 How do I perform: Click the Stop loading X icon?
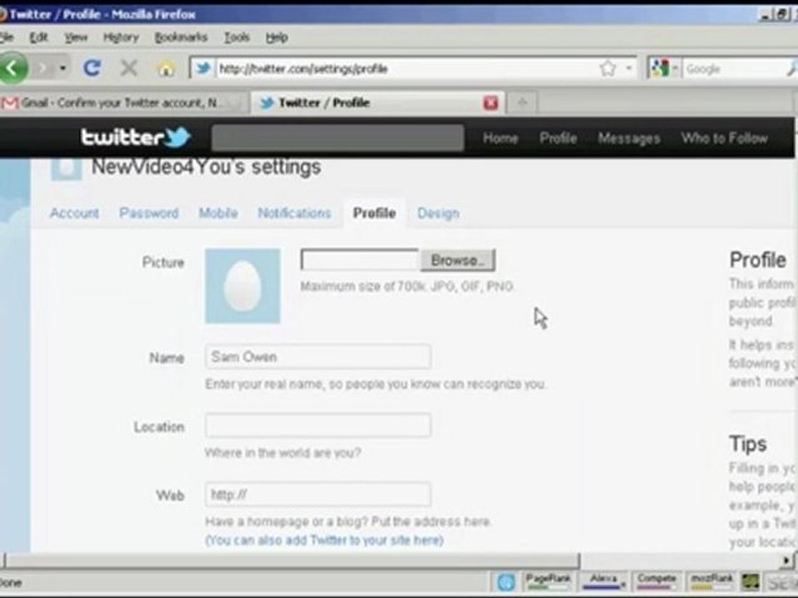(129, 67)
